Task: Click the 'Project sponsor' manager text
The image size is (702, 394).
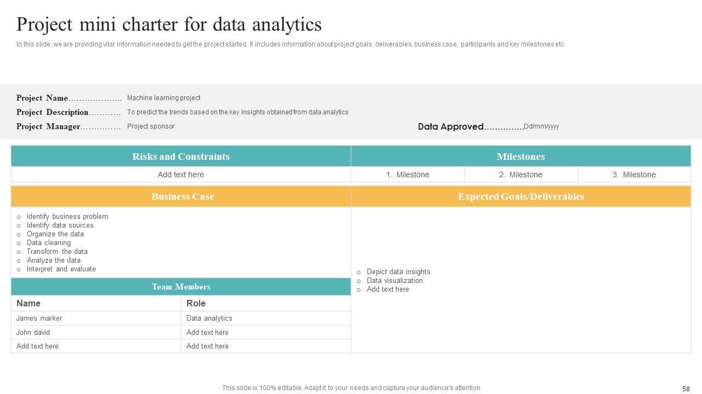Action: (x=151, y=126)
